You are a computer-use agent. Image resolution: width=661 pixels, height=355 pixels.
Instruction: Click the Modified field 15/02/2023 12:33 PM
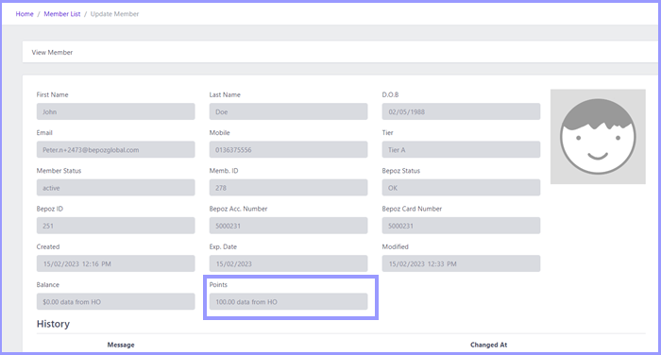click(x=461, y=263)
